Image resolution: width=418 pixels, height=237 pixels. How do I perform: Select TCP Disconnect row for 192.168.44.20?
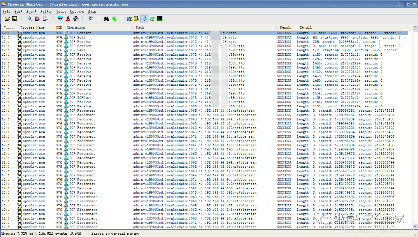click(x=204, y=218)
